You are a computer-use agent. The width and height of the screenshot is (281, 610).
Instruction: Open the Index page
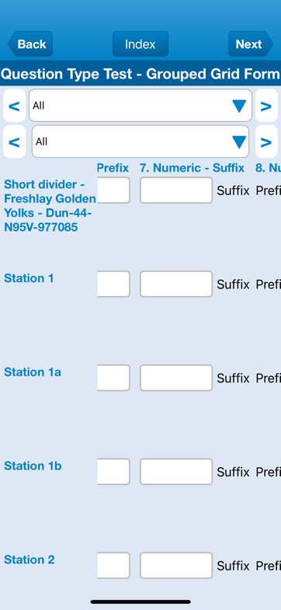[x=140, y=44]
